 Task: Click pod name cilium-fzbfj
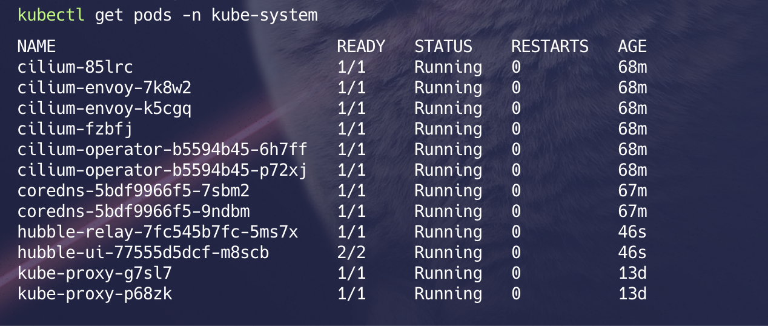pos(75,129)
